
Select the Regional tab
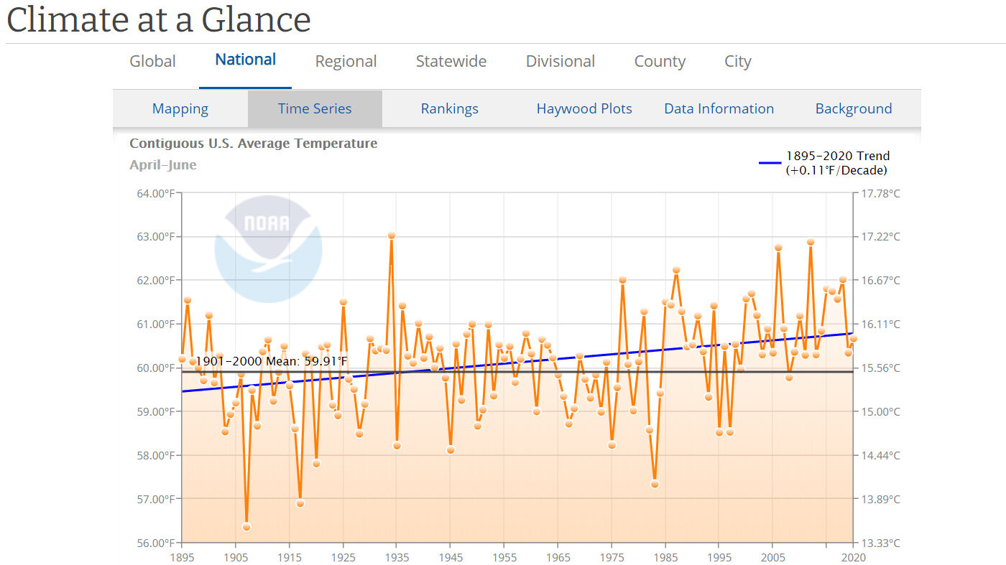click(346, 61)
